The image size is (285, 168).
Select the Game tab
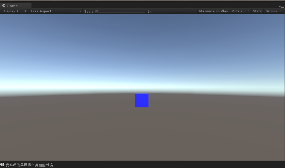16,6
